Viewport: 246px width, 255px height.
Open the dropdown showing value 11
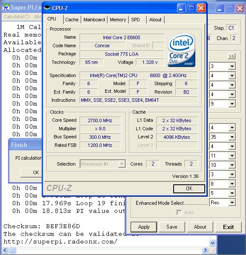232,156
